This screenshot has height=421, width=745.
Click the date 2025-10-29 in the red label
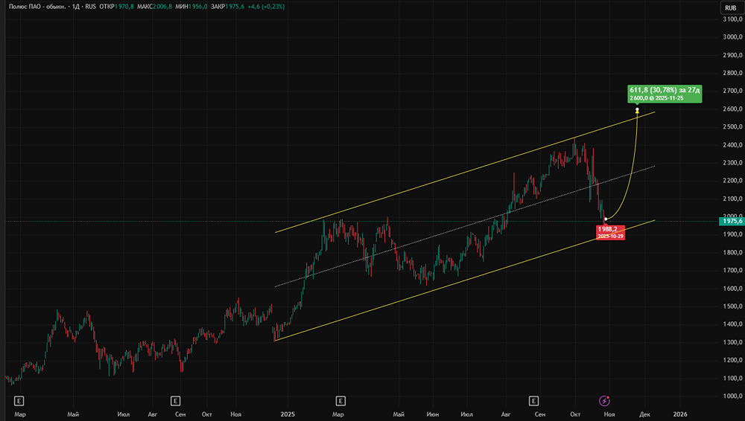click(x=610, y=237)
